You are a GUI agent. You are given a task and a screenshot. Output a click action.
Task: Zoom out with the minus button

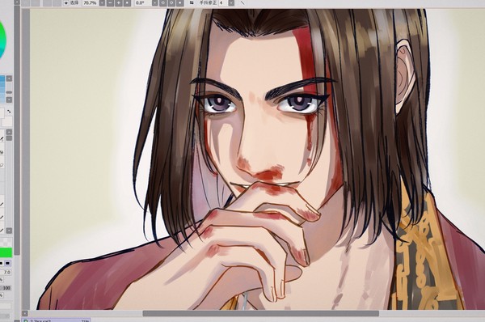(111, 2)
